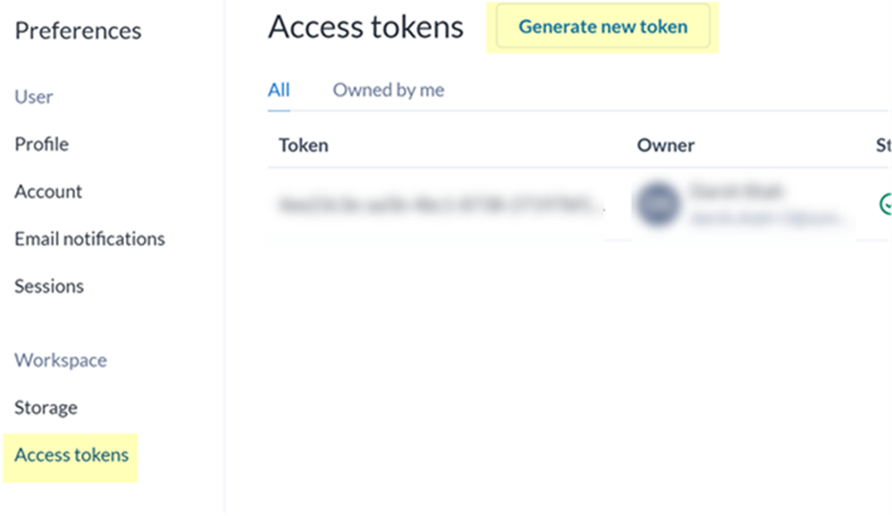Select Email notifications in the sidebar

pos(89,238)
